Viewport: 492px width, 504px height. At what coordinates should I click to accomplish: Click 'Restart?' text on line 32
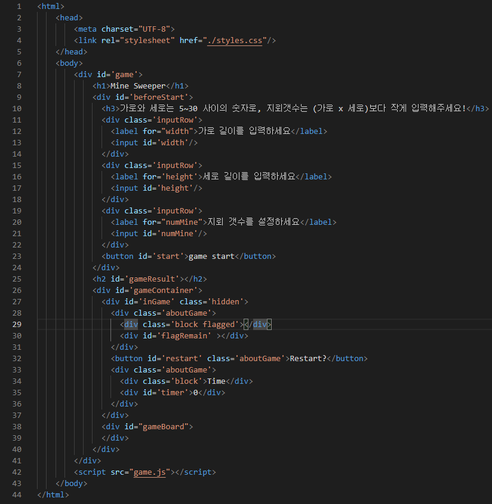[308, 358]
